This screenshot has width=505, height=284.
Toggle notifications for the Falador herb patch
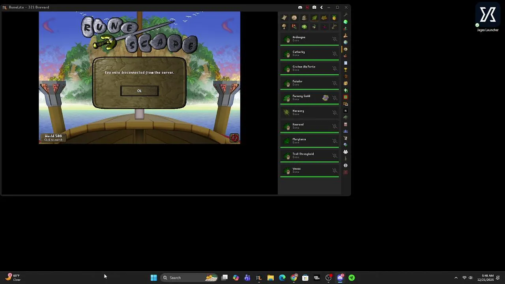335,83
